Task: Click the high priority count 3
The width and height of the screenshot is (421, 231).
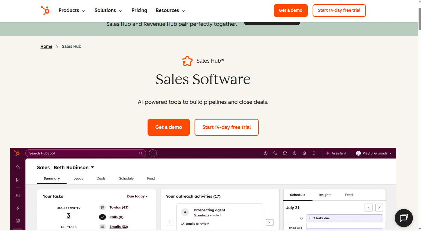Action: [68, 216]
